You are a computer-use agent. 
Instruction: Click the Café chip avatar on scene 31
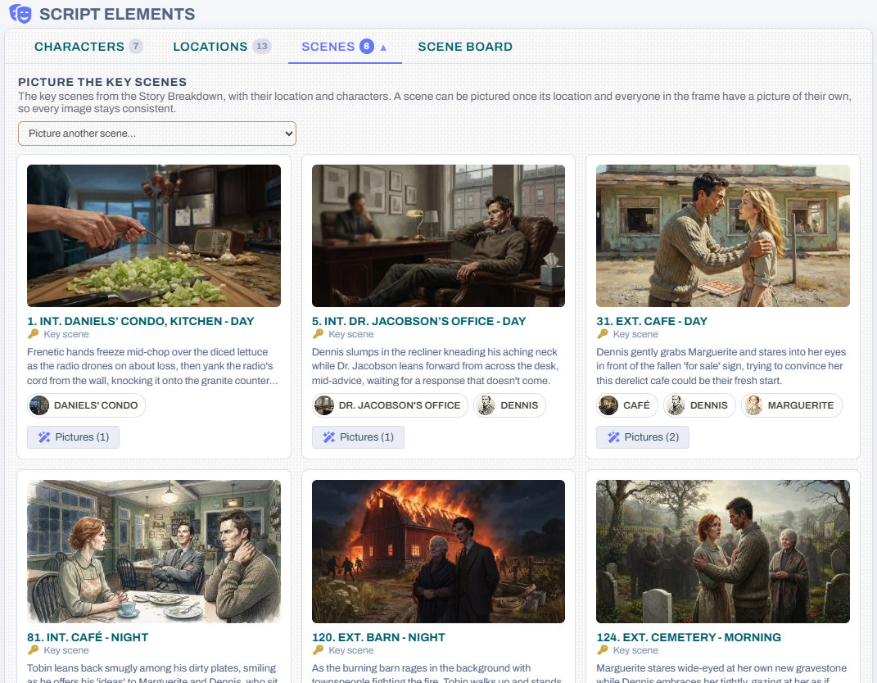pyautogui.click(x=608, y=405)
